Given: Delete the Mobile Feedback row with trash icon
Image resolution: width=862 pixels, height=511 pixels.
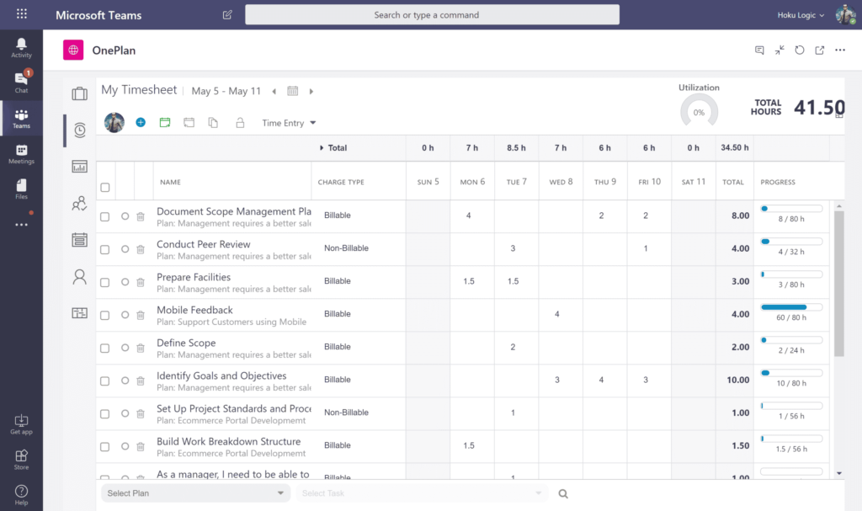Looking at the screenshot, I should (141, 315).
